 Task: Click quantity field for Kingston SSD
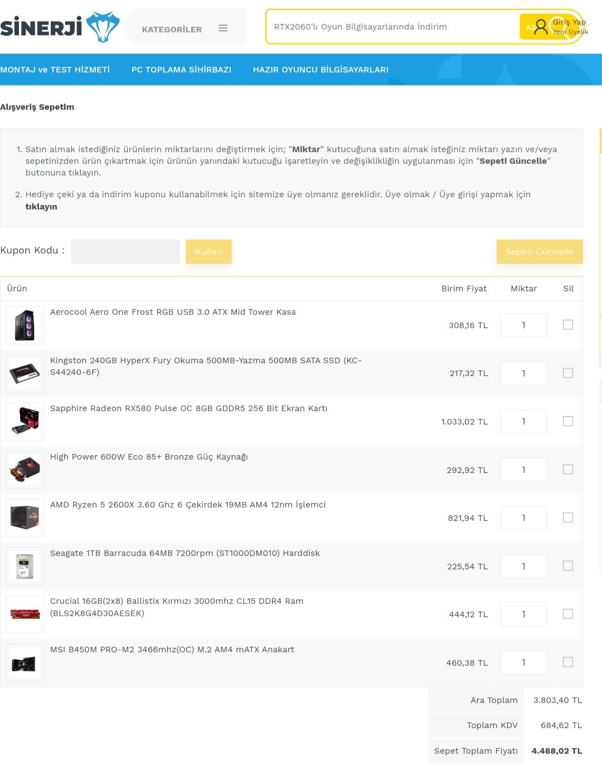click(524, 373)
